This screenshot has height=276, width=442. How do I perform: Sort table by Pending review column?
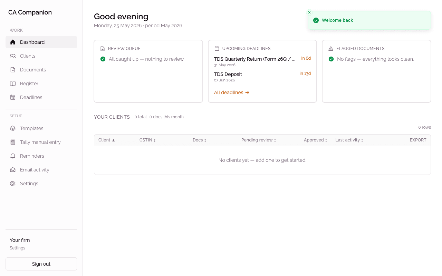tap(259, 140)
